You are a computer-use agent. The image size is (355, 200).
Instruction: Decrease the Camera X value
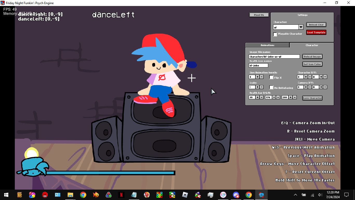click(310, 87)
